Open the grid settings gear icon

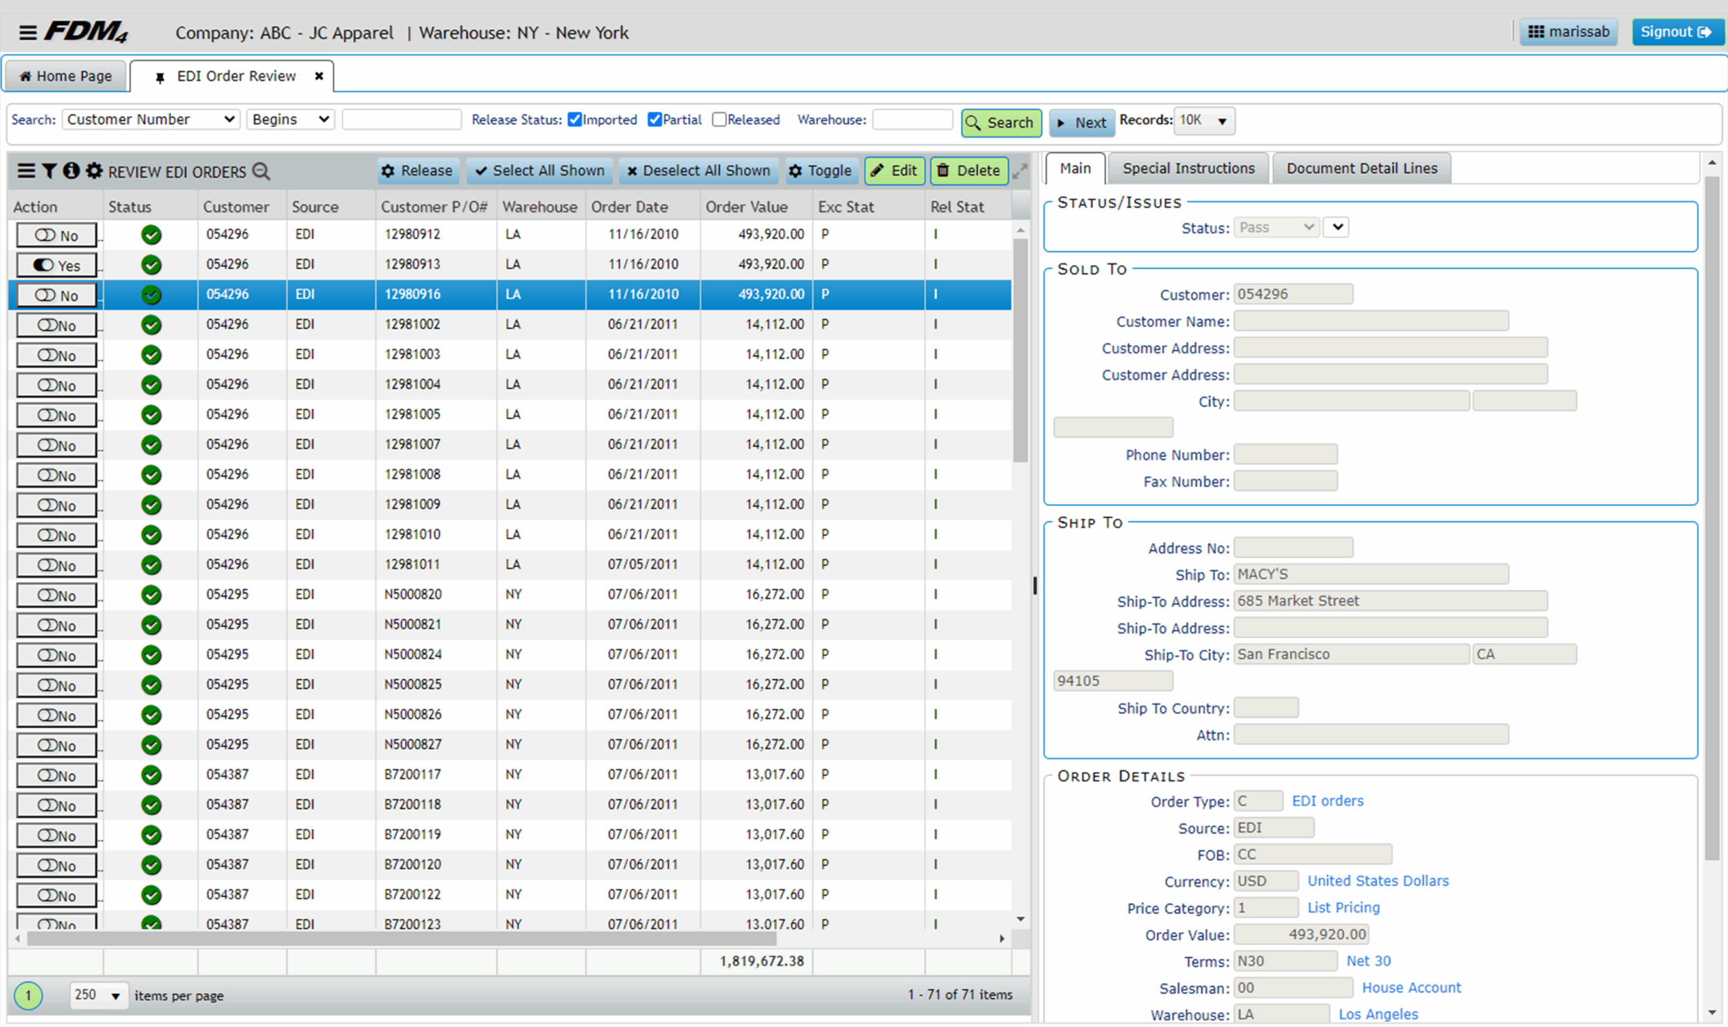point(94,171)
